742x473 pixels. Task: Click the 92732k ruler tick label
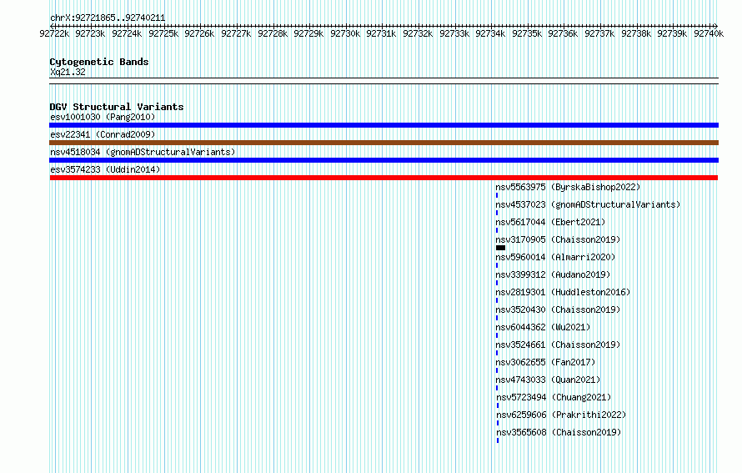coord(418,33)
